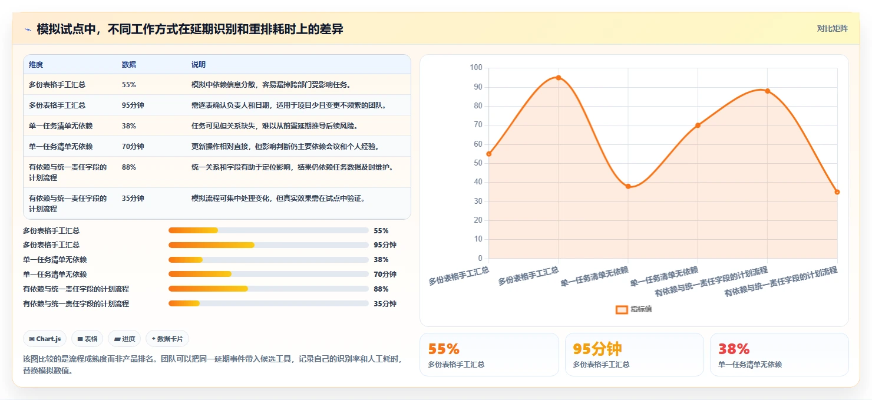
Task: Open the 95分钟 data card
Action: (634, 355)
